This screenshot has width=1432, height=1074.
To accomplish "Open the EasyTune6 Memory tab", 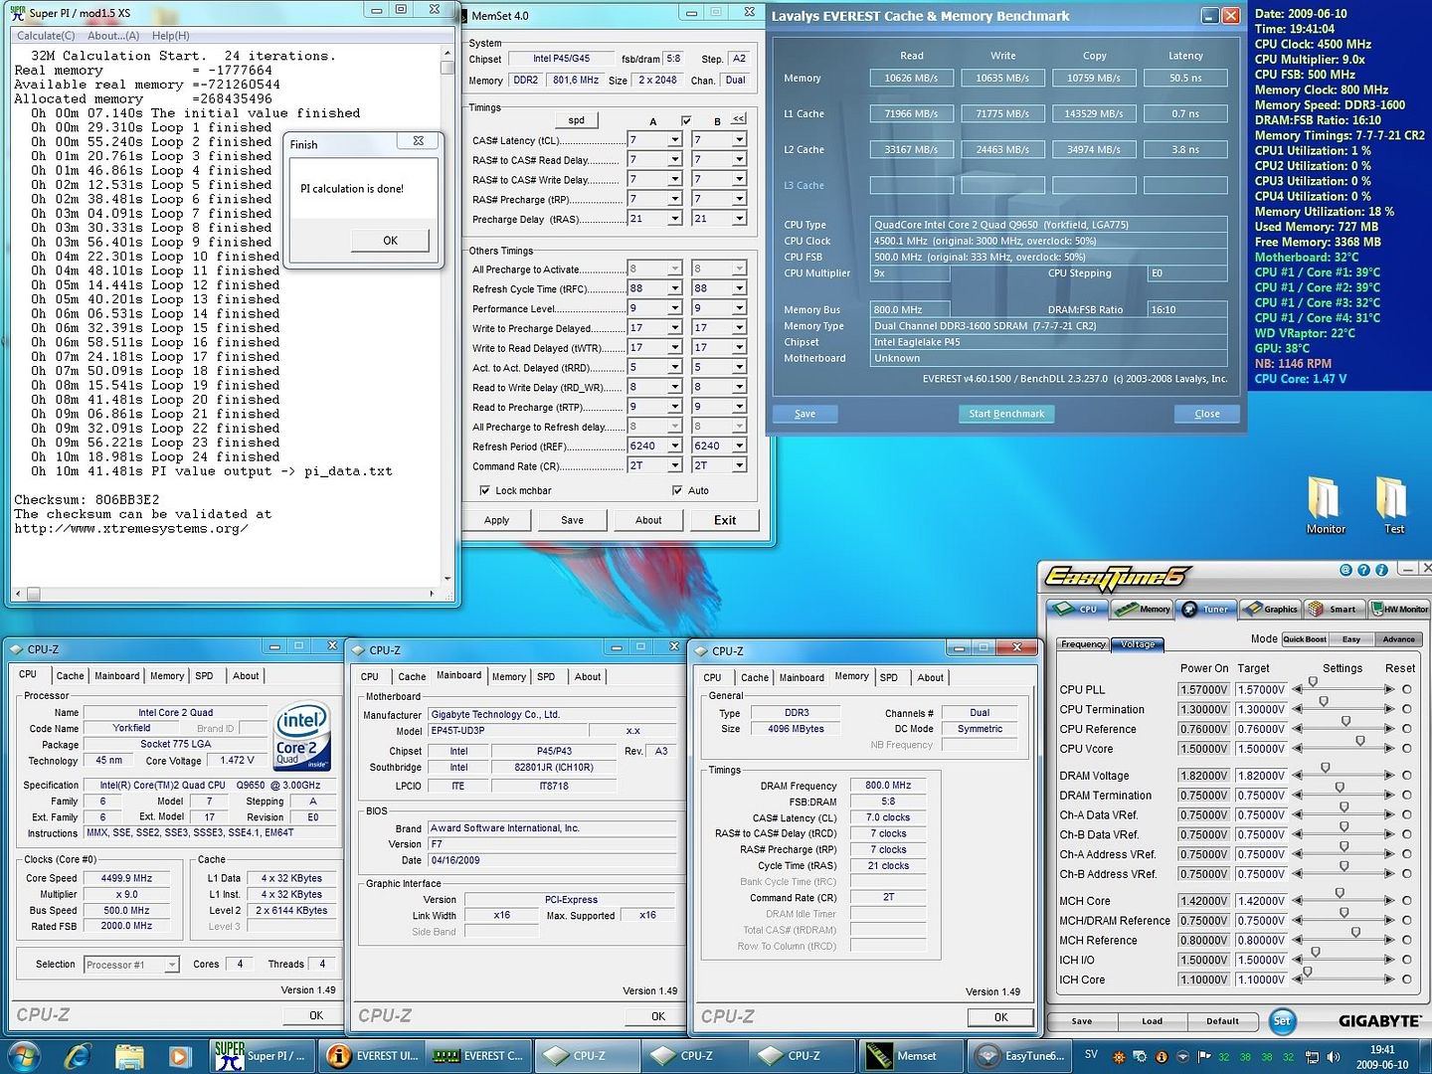I will (1142, 609).
